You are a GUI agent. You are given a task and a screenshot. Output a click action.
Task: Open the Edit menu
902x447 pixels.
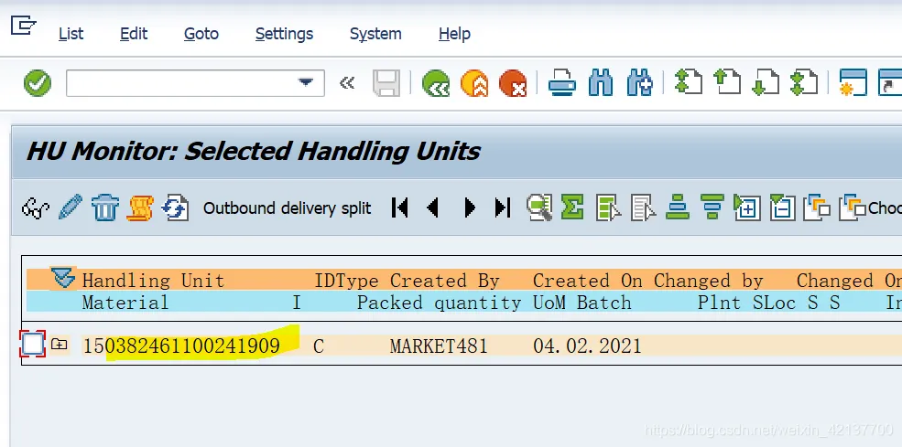pyautogui.click(x=134, y=34)
